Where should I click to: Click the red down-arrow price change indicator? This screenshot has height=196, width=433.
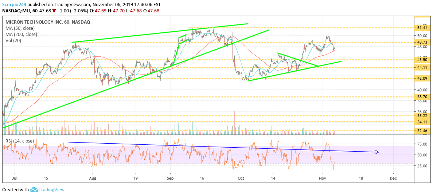(x=54, y=11)
